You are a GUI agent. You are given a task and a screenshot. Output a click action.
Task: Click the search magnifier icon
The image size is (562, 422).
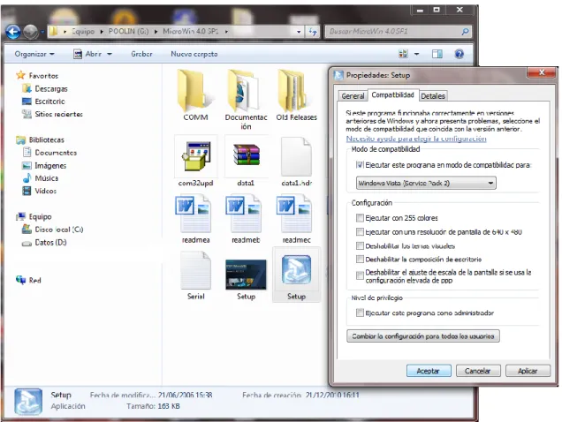point(465,32)
